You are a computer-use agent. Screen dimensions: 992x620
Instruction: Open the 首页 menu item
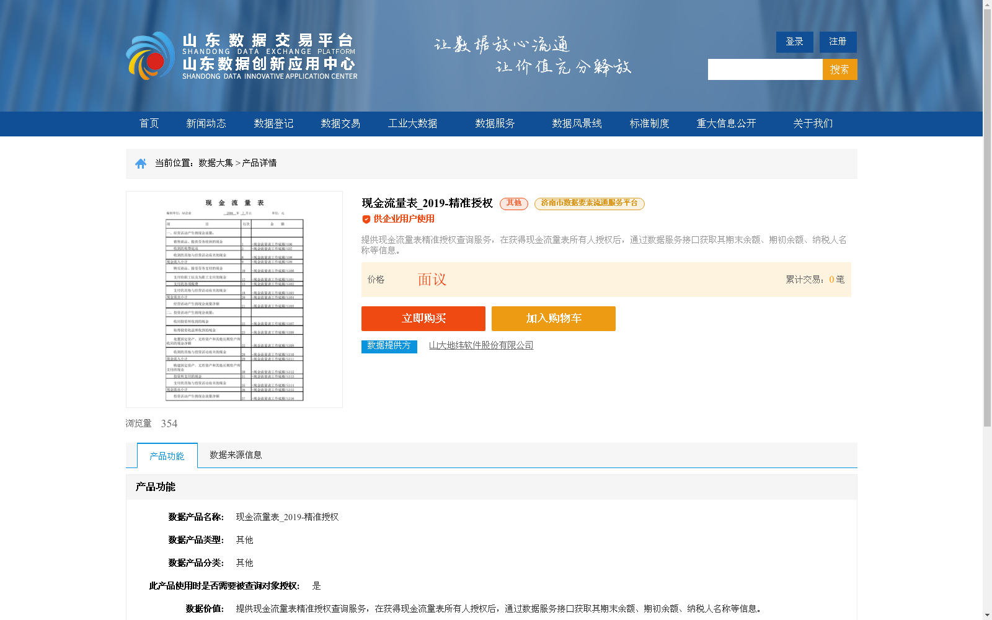pos(149,123)
